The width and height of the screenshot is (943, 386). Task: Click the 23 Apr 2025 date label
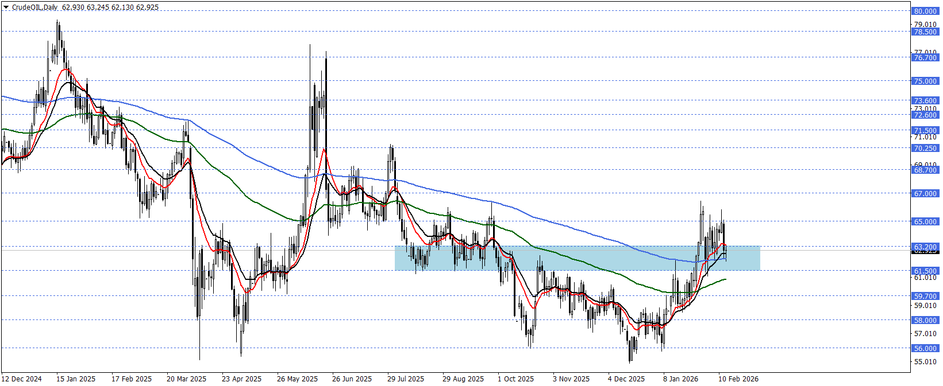[x=241, y=379]
